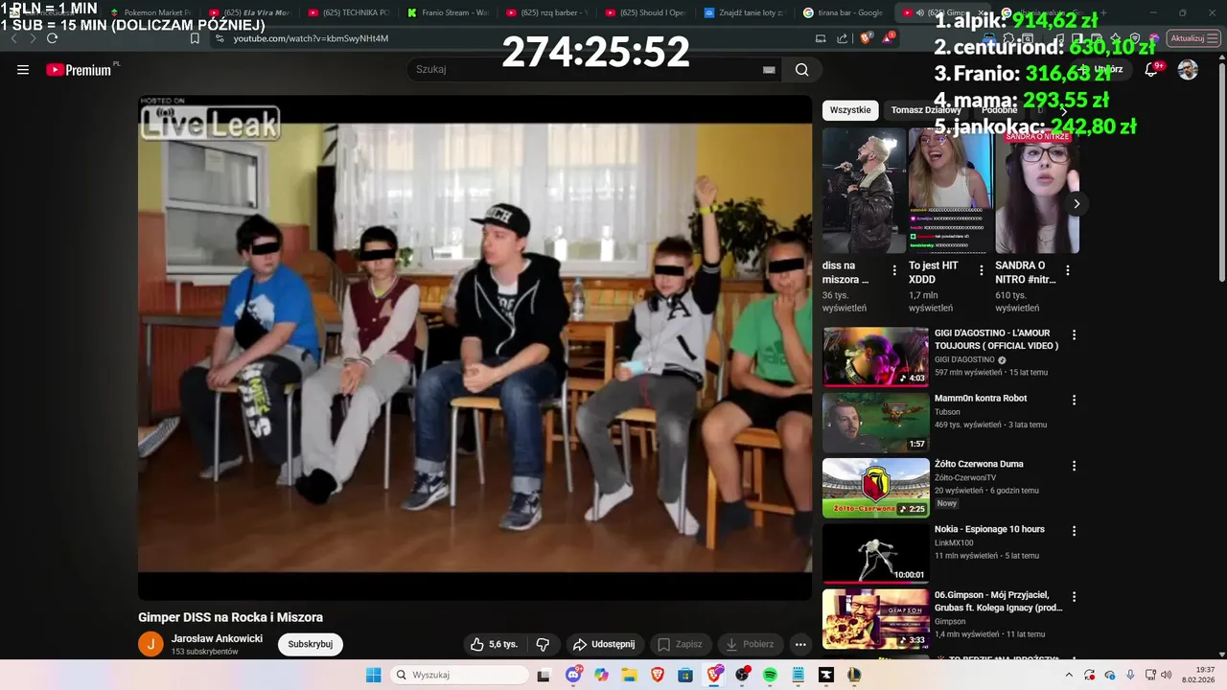Click the Tubson channel name
The height and width of the screenshot is (690, 1227).
947,412
